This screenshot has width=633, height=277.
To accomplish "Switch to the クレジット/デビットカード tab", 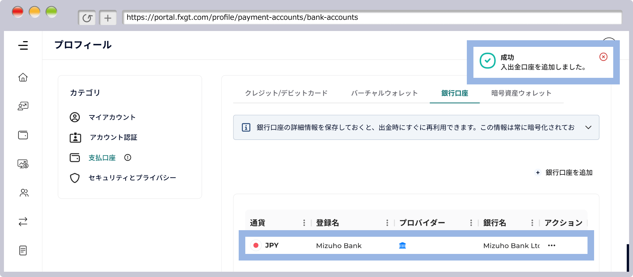I will click(x=286, y=93).
